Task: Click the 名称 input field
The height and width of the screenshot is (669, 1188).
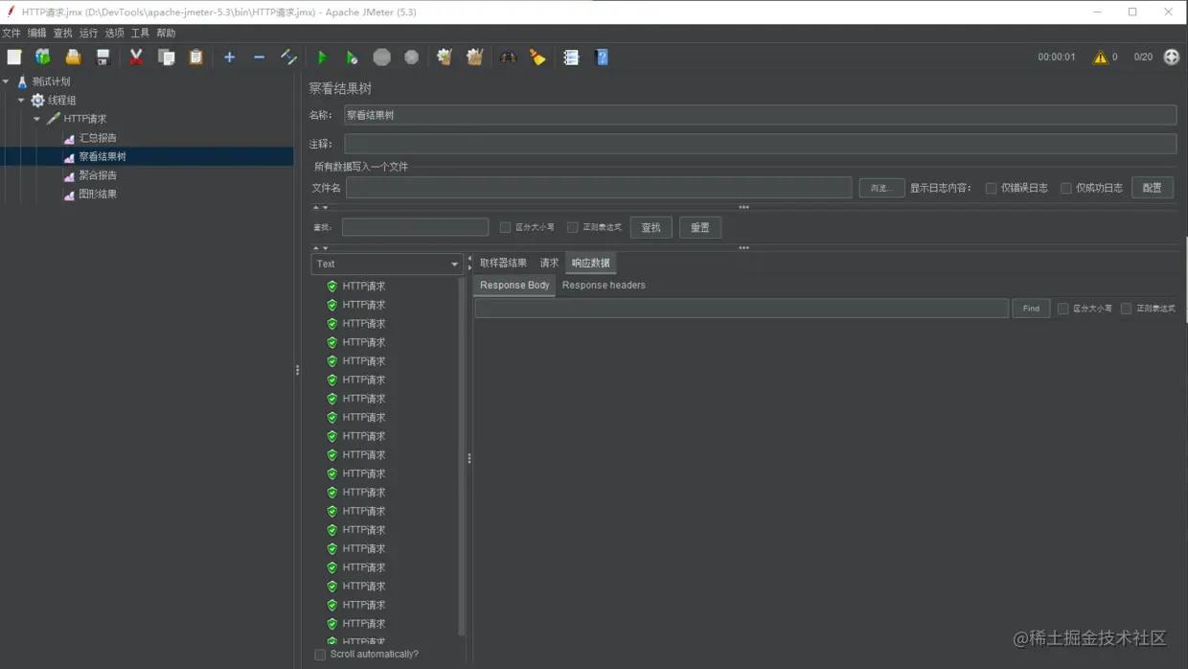Action: [x=760, y=115]
